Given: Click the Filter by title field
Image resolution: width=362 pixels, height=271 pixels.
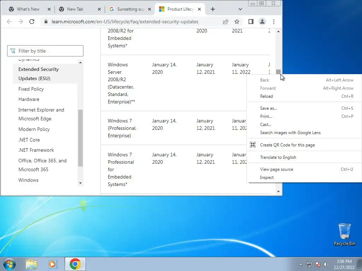Looking at the screenshot, I should [45, 51].
